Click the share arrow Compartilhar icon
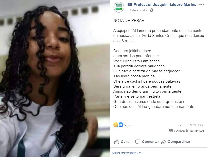The width and height of the screenshot is (211, 157). pyautogui.click(x=164, y=142)
